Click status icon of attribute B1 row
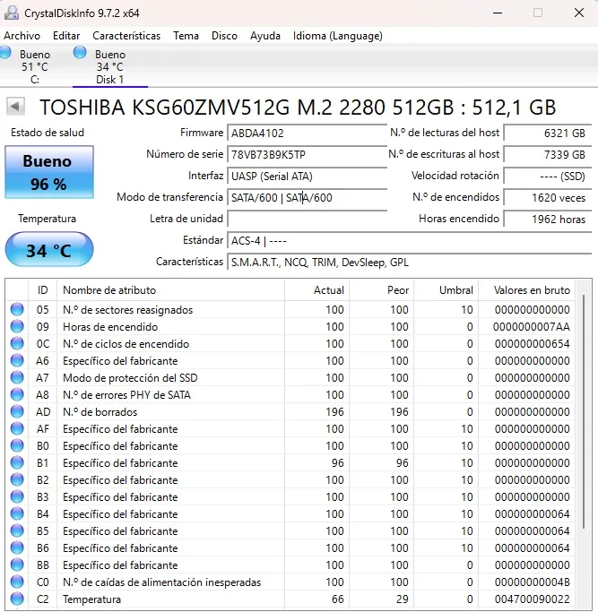This screenshot has height=612, width=598. pyautogui.click(x=17, y=462)
